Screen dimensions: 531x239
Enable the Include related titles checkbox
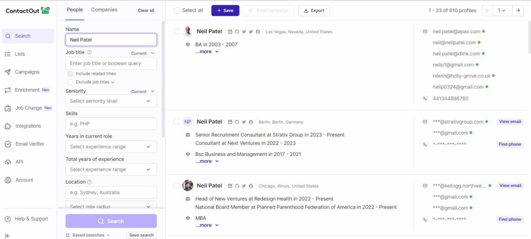[x=71, y=73]
